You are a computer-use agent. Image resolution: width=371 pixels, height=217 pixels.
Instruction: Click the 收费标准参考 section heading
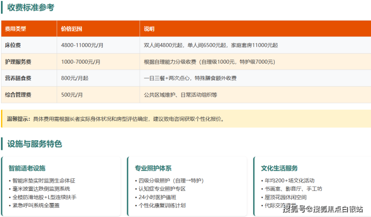pos(31,8)
